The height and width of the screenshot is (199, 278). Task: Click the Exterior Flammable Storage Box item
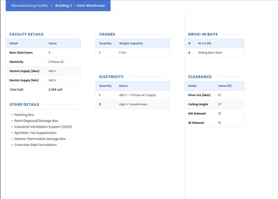coord(40,139)
